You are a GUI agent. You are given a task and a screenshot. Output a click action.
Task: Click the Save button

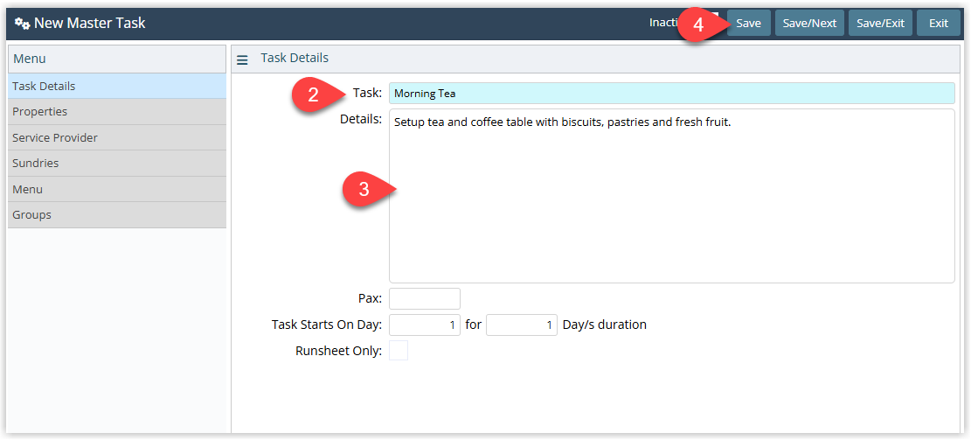pyautogui.click(x=749, y=24)
